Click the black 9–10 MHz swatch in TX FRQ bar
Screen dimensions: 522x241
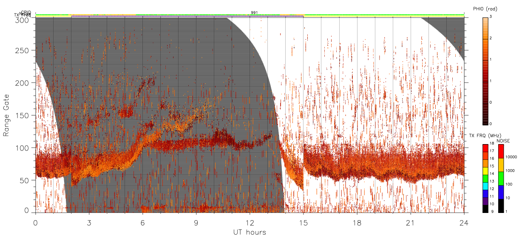coord(485,209)
